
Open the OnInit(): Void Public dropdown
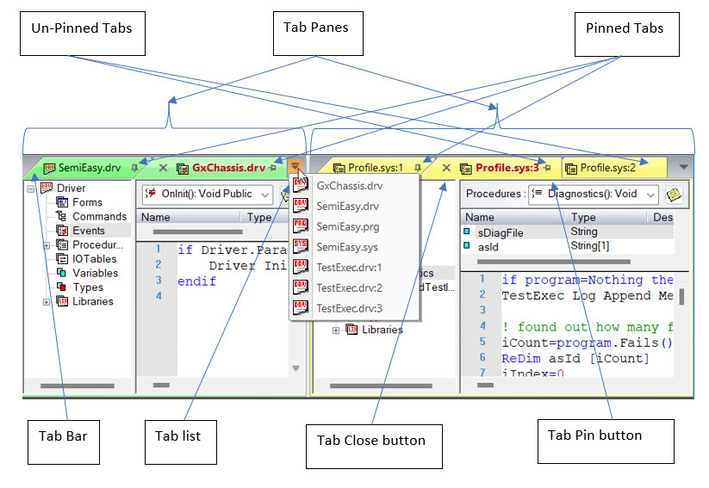tap(264, 195)
